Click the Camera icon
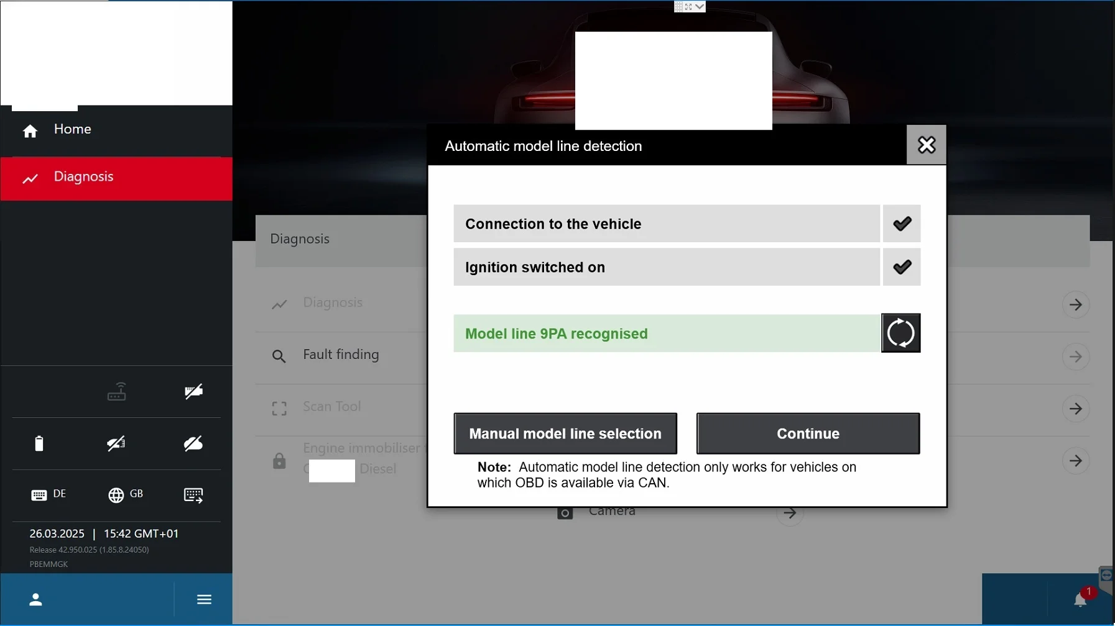This screenshot has width=1115, height=626. [x=565, y=514]
